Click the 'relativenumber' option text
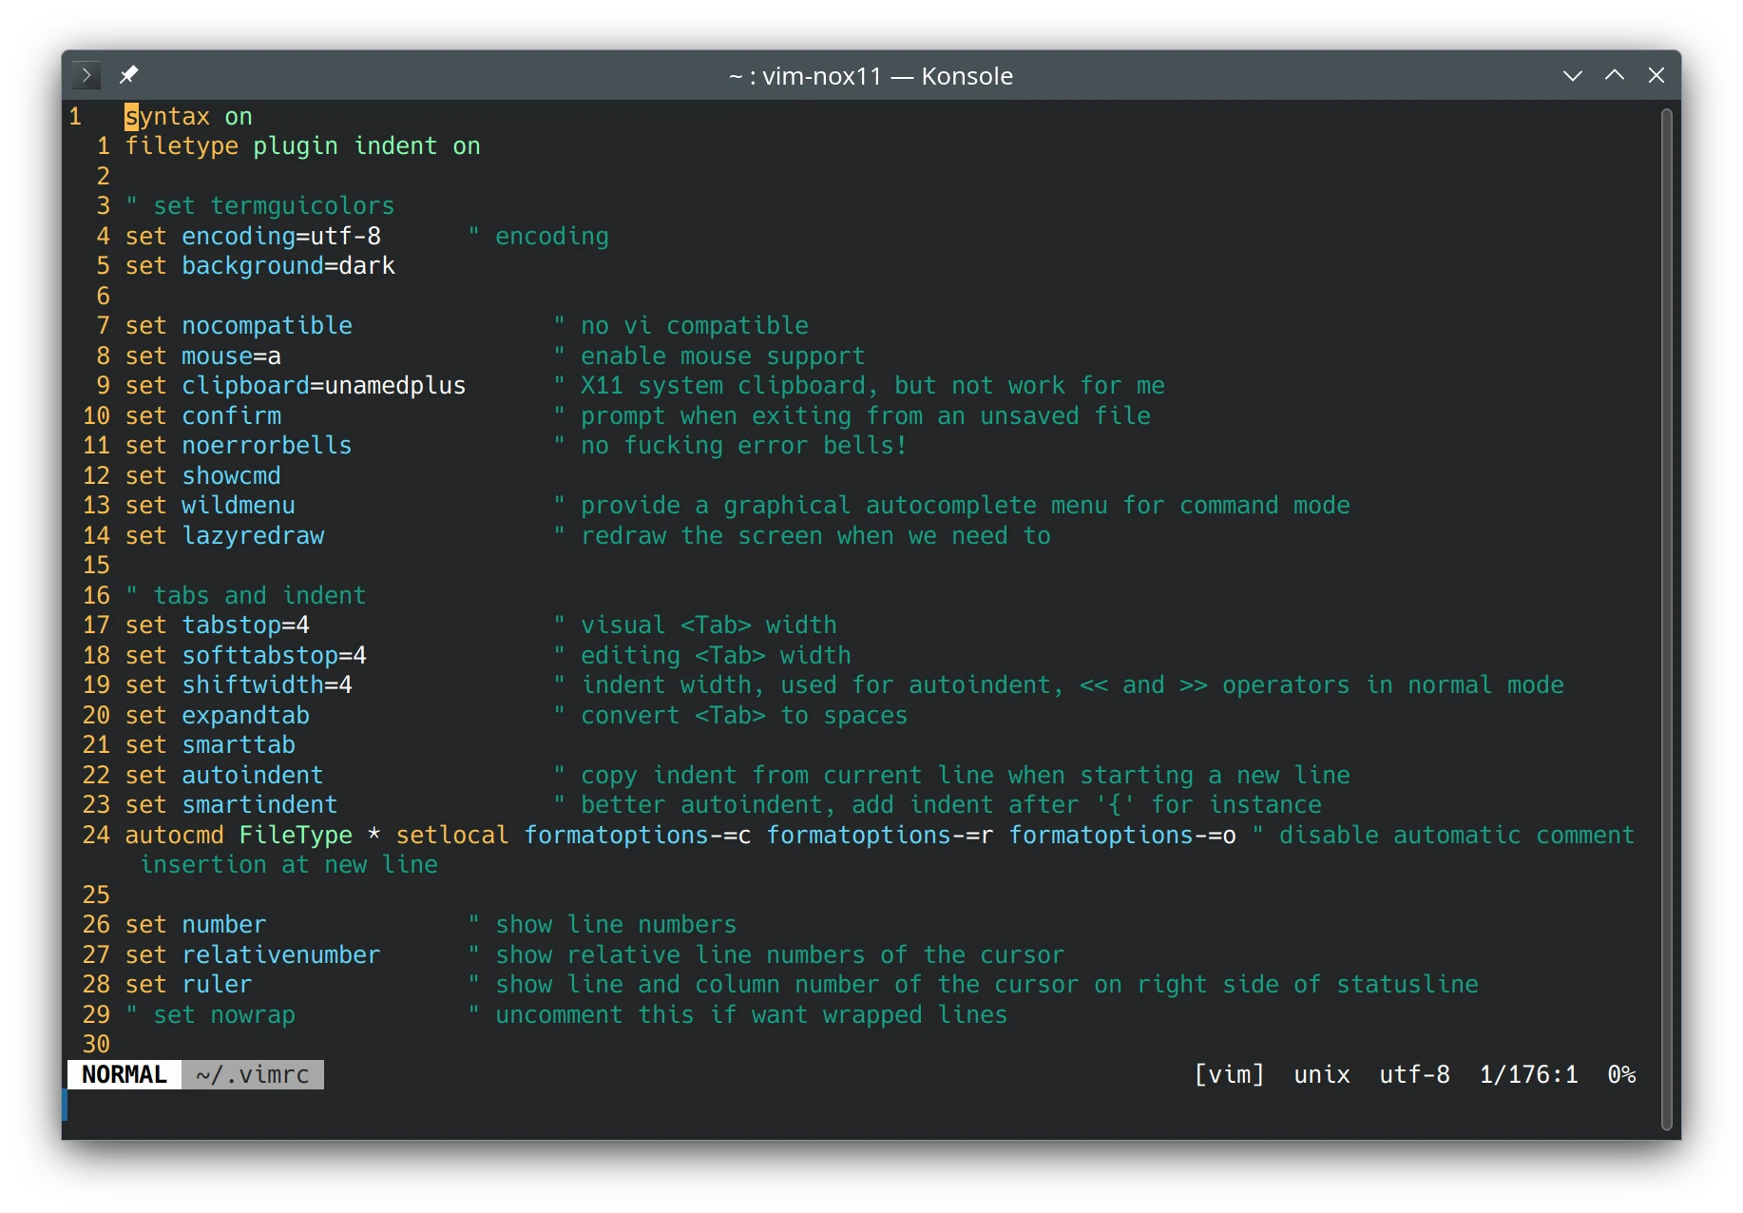Screen dimensions: 1743x1213 (280, 954)
